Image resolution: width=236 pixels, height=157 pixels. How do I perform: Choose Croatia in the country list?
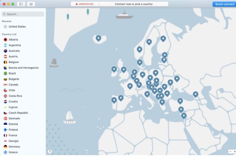click(x=13, y=102)
